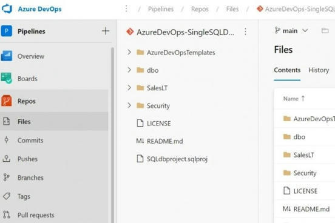335x223 pixels.
Task: Click the Pull requests icon in sidebar
Action: coord(7,215)
